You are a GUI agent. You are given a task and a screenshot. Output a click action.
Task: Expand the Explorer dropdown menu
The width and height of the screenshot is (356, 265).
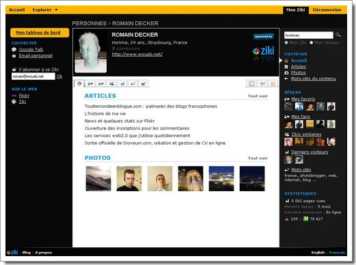45,10
